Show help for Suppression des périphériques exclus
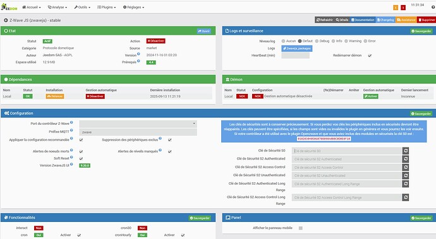This screenshot has height=239, width=436. click(160, 138)
